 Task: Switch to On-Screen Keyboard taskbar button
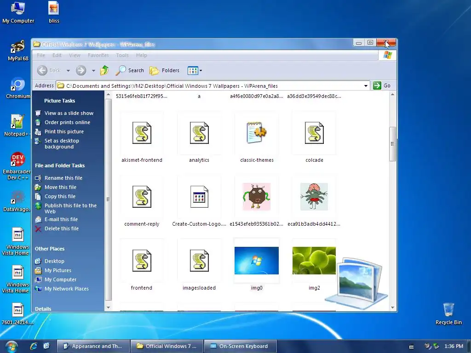click(x=240, y=346)
